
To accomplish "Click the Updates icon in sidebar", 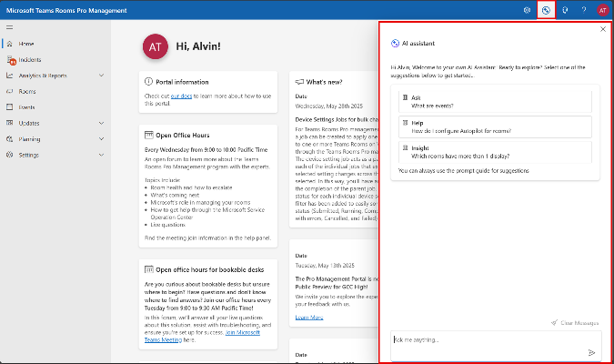I will coord(10,124).
